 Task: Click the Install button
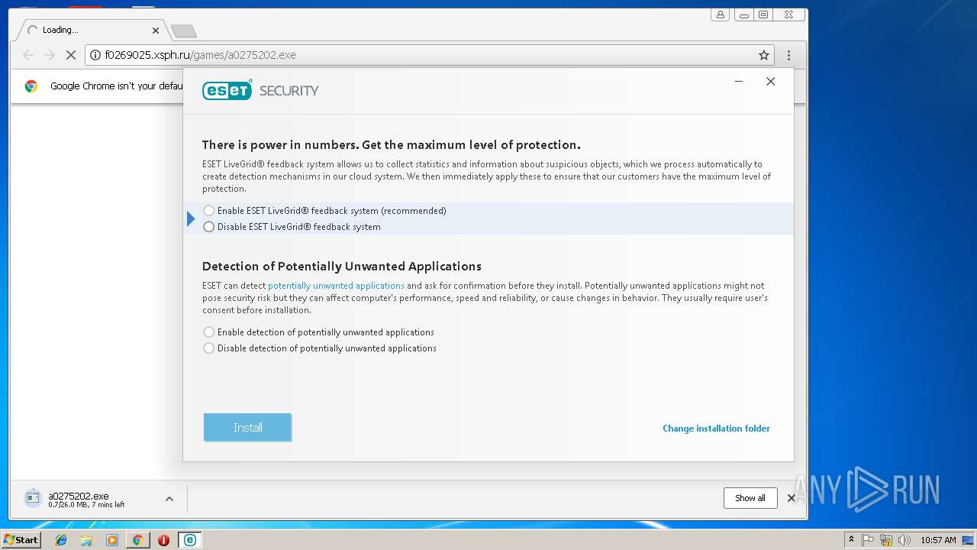click(x=247, y=428)
